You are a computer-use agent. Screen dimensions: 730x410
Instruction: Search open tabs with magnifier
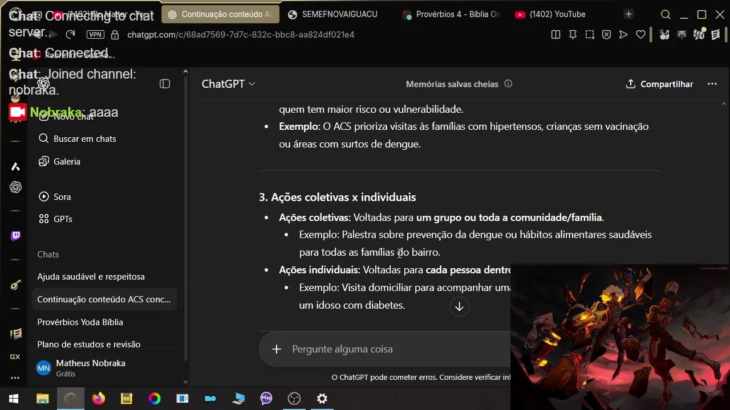[x=666, y=14]
